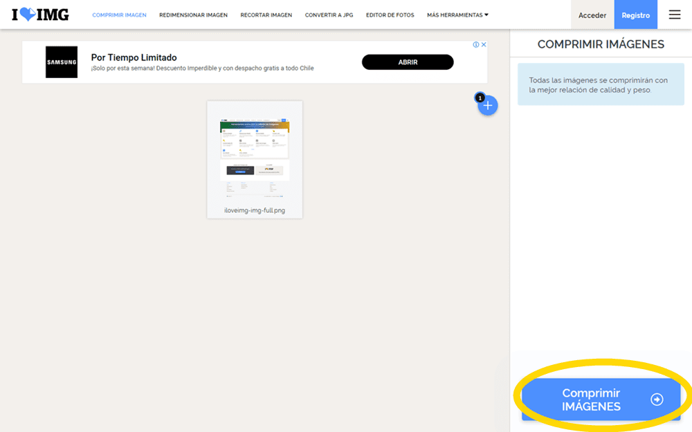Open the Editor de Fotos

[390, 15]
